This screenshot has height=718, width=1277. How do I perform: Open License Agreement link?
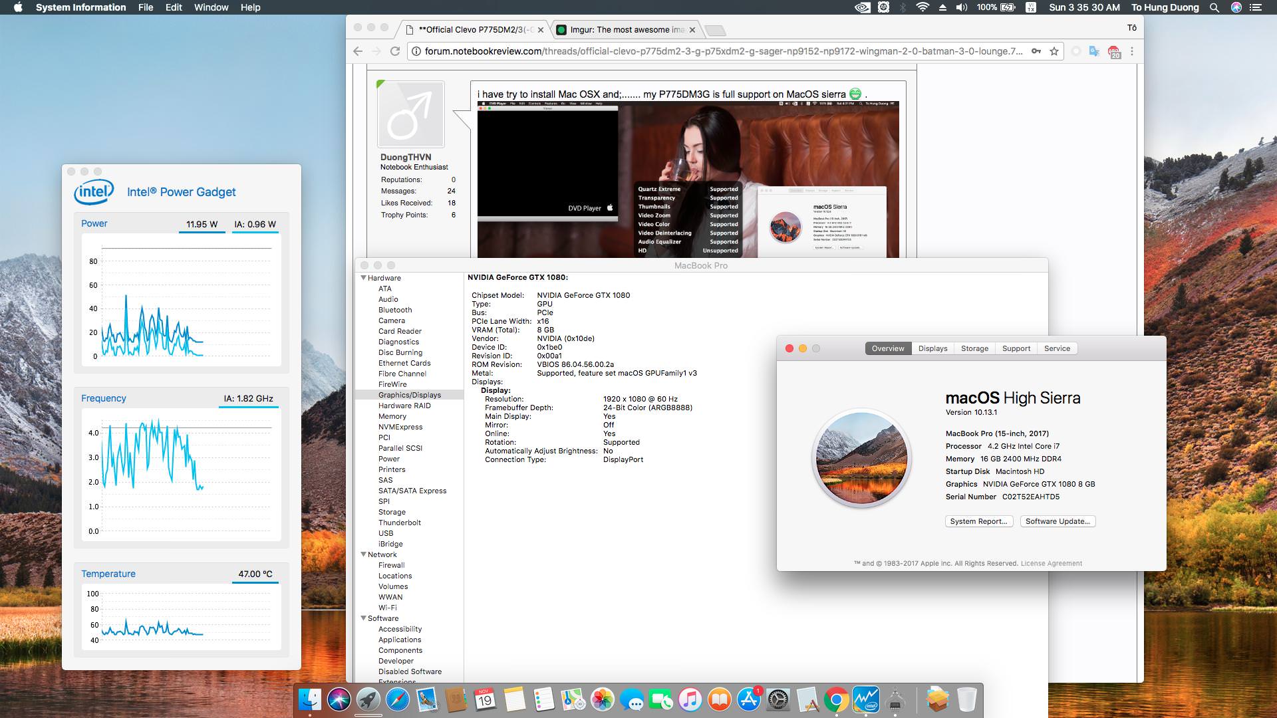pos(1051,563)
